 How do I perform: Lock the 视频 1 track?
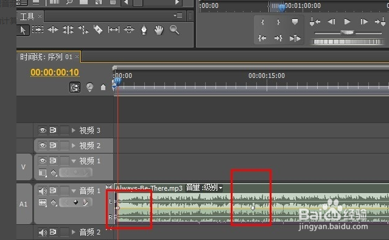point(65,161)
